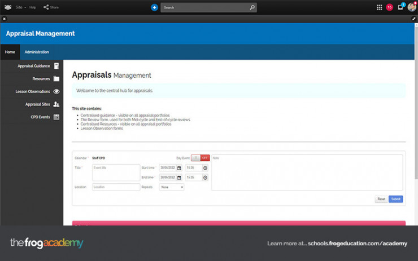Open Start time clock picker icon
This screenshot has height=261, width=418.
click(x=205, y=168)
